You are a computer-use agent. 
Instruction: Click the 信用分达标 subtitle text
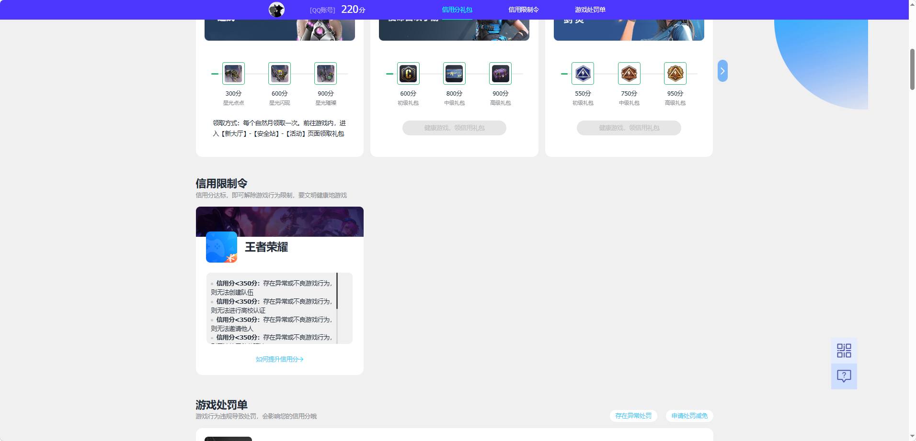click(x=271, y=195)
